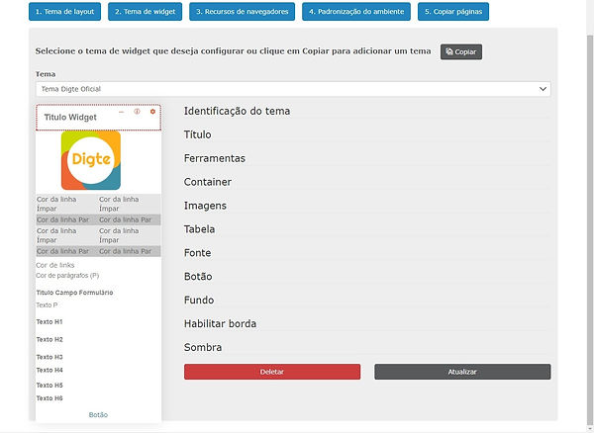This screenshot has height=433, width=594.
Task: Expand the Sombra section
Action: pyautogui.click(x=203, y=348)
